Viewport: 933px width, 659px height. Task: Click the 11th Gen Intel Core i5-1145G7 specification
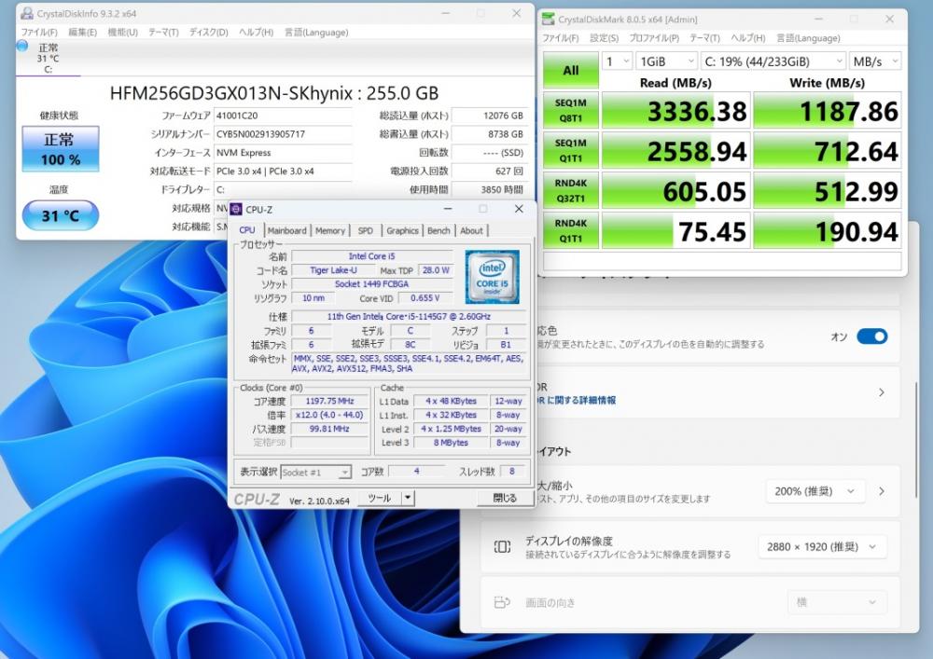[x=409, y=317]
